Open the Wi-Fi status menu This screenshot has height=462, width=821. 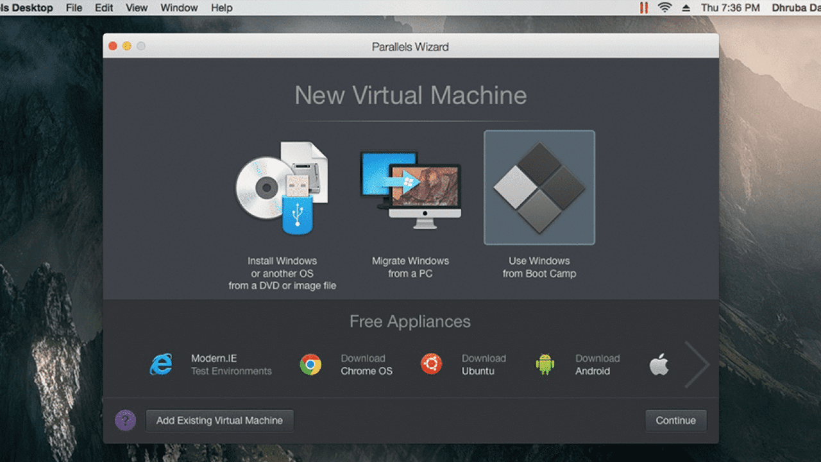[x=664, y=8]
